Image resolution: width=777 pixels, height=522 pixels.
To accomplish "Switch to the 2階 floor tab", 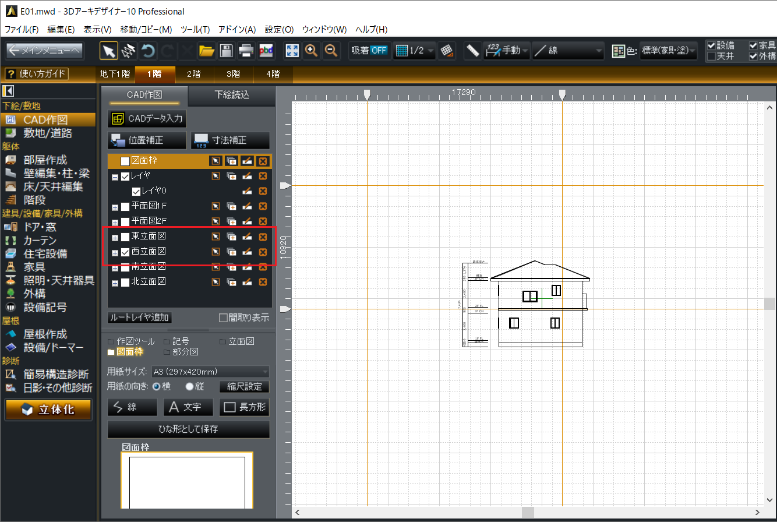I will pos(193,74).
